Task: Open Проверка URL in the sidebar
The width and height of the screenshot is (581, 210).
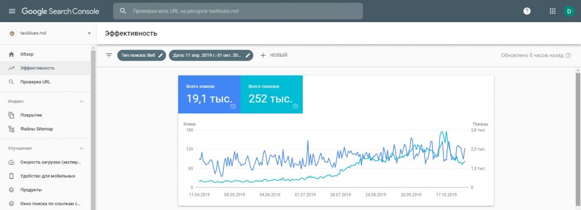Action: point(45,82)
